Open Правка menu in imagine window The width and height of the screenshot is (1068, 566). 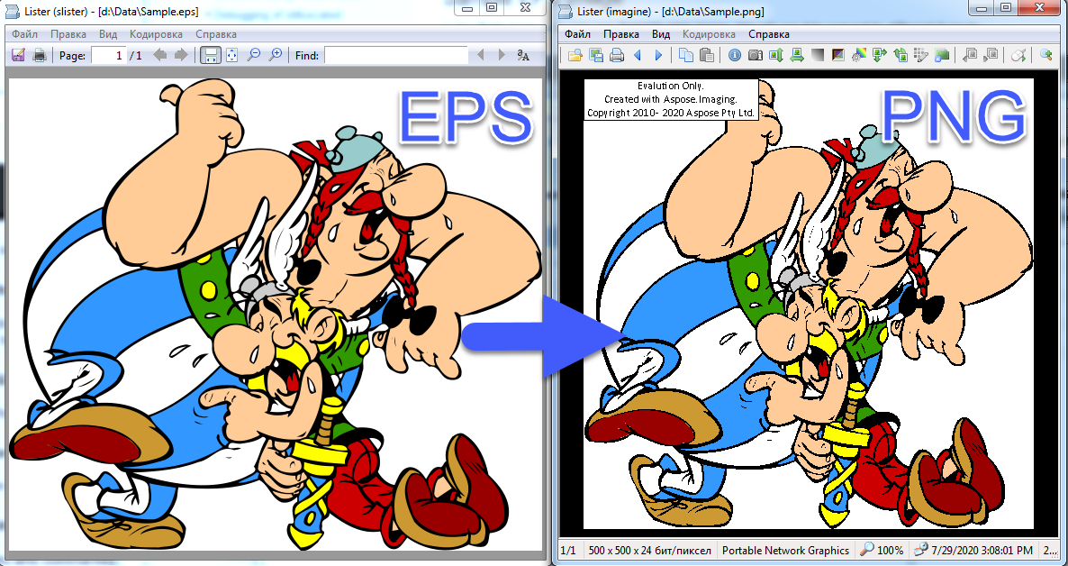(621, 34)
